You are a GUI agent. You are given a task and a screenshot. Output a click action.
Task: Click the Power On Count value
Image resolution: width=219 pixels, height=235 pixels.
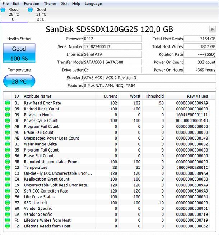coord(200,62)
